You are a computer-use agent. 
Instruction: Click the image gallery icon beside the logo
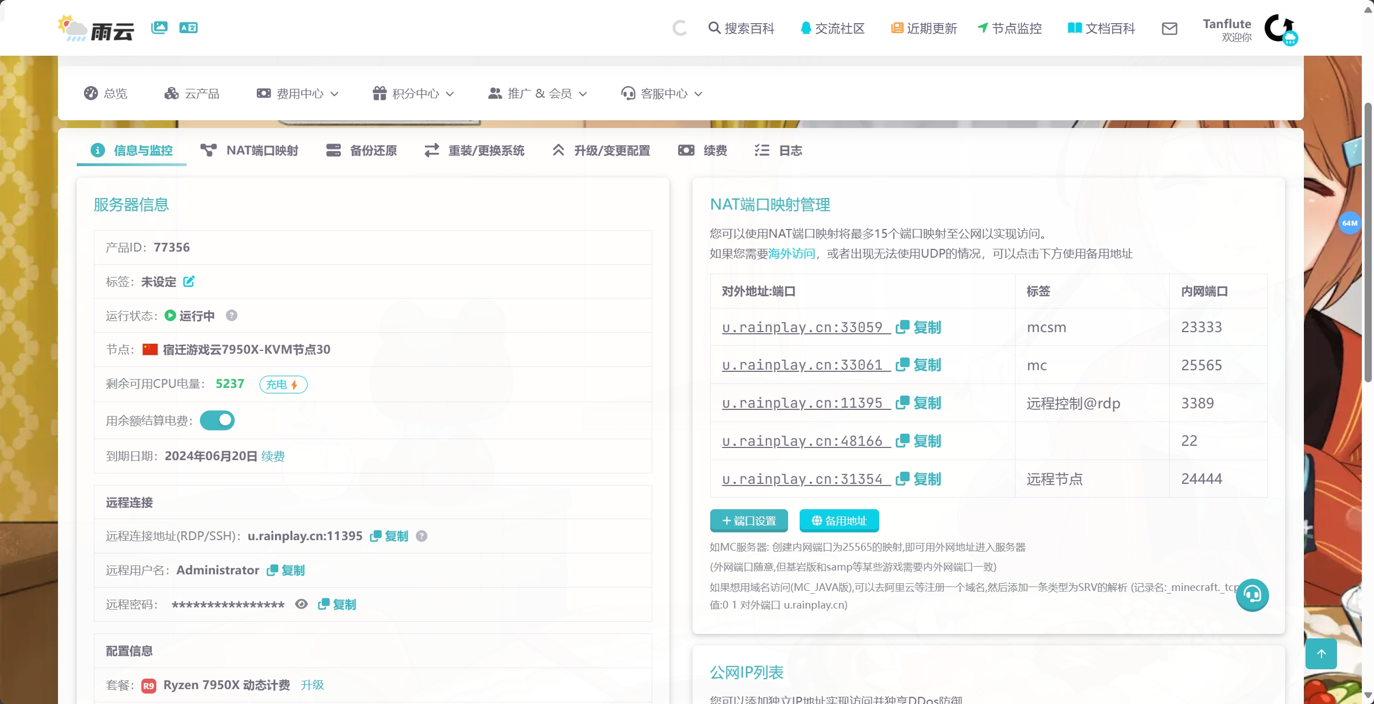158,27
